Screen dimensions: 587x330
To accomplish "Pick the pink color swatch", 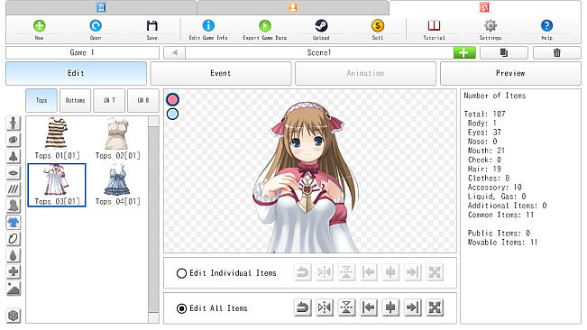I will click(172, 99).
